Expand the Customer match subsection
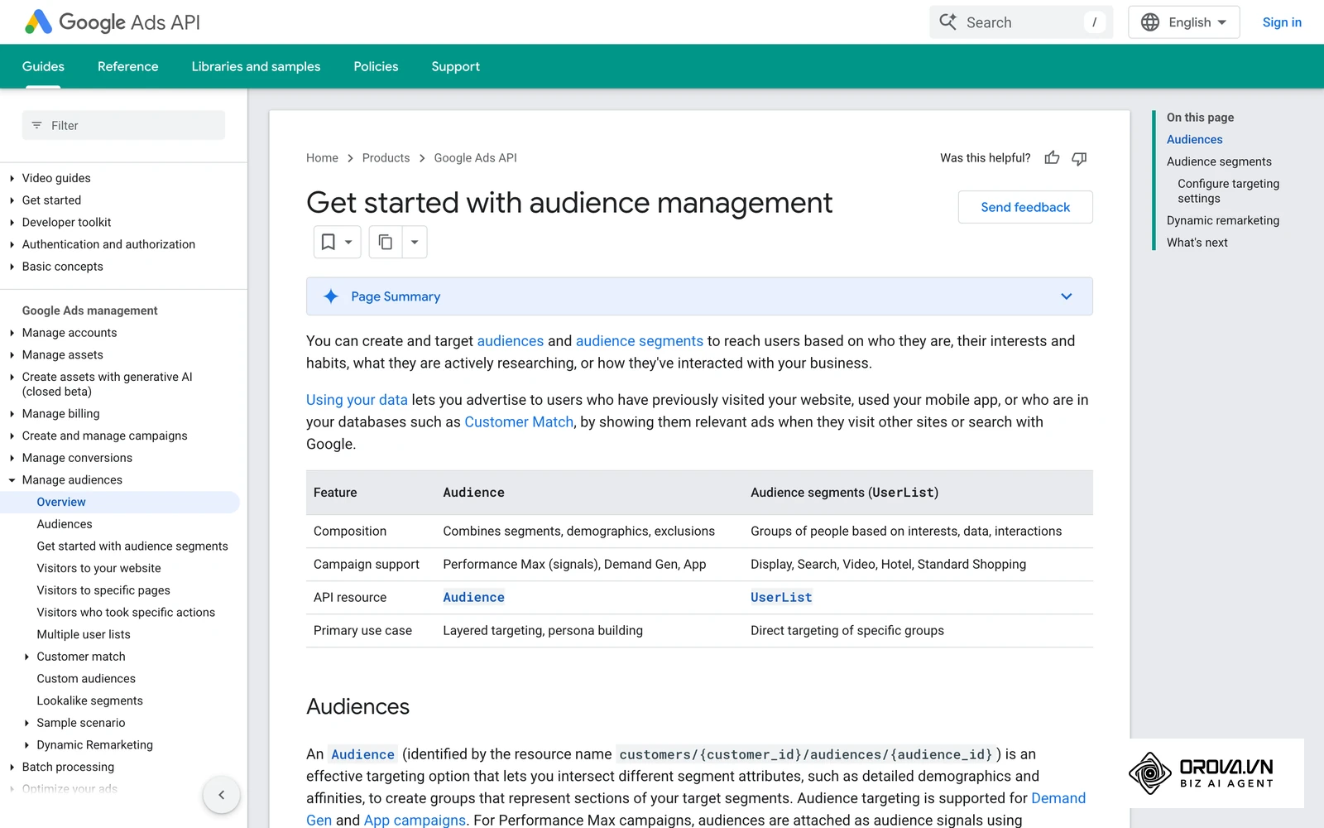 click(x=26, y=657)
